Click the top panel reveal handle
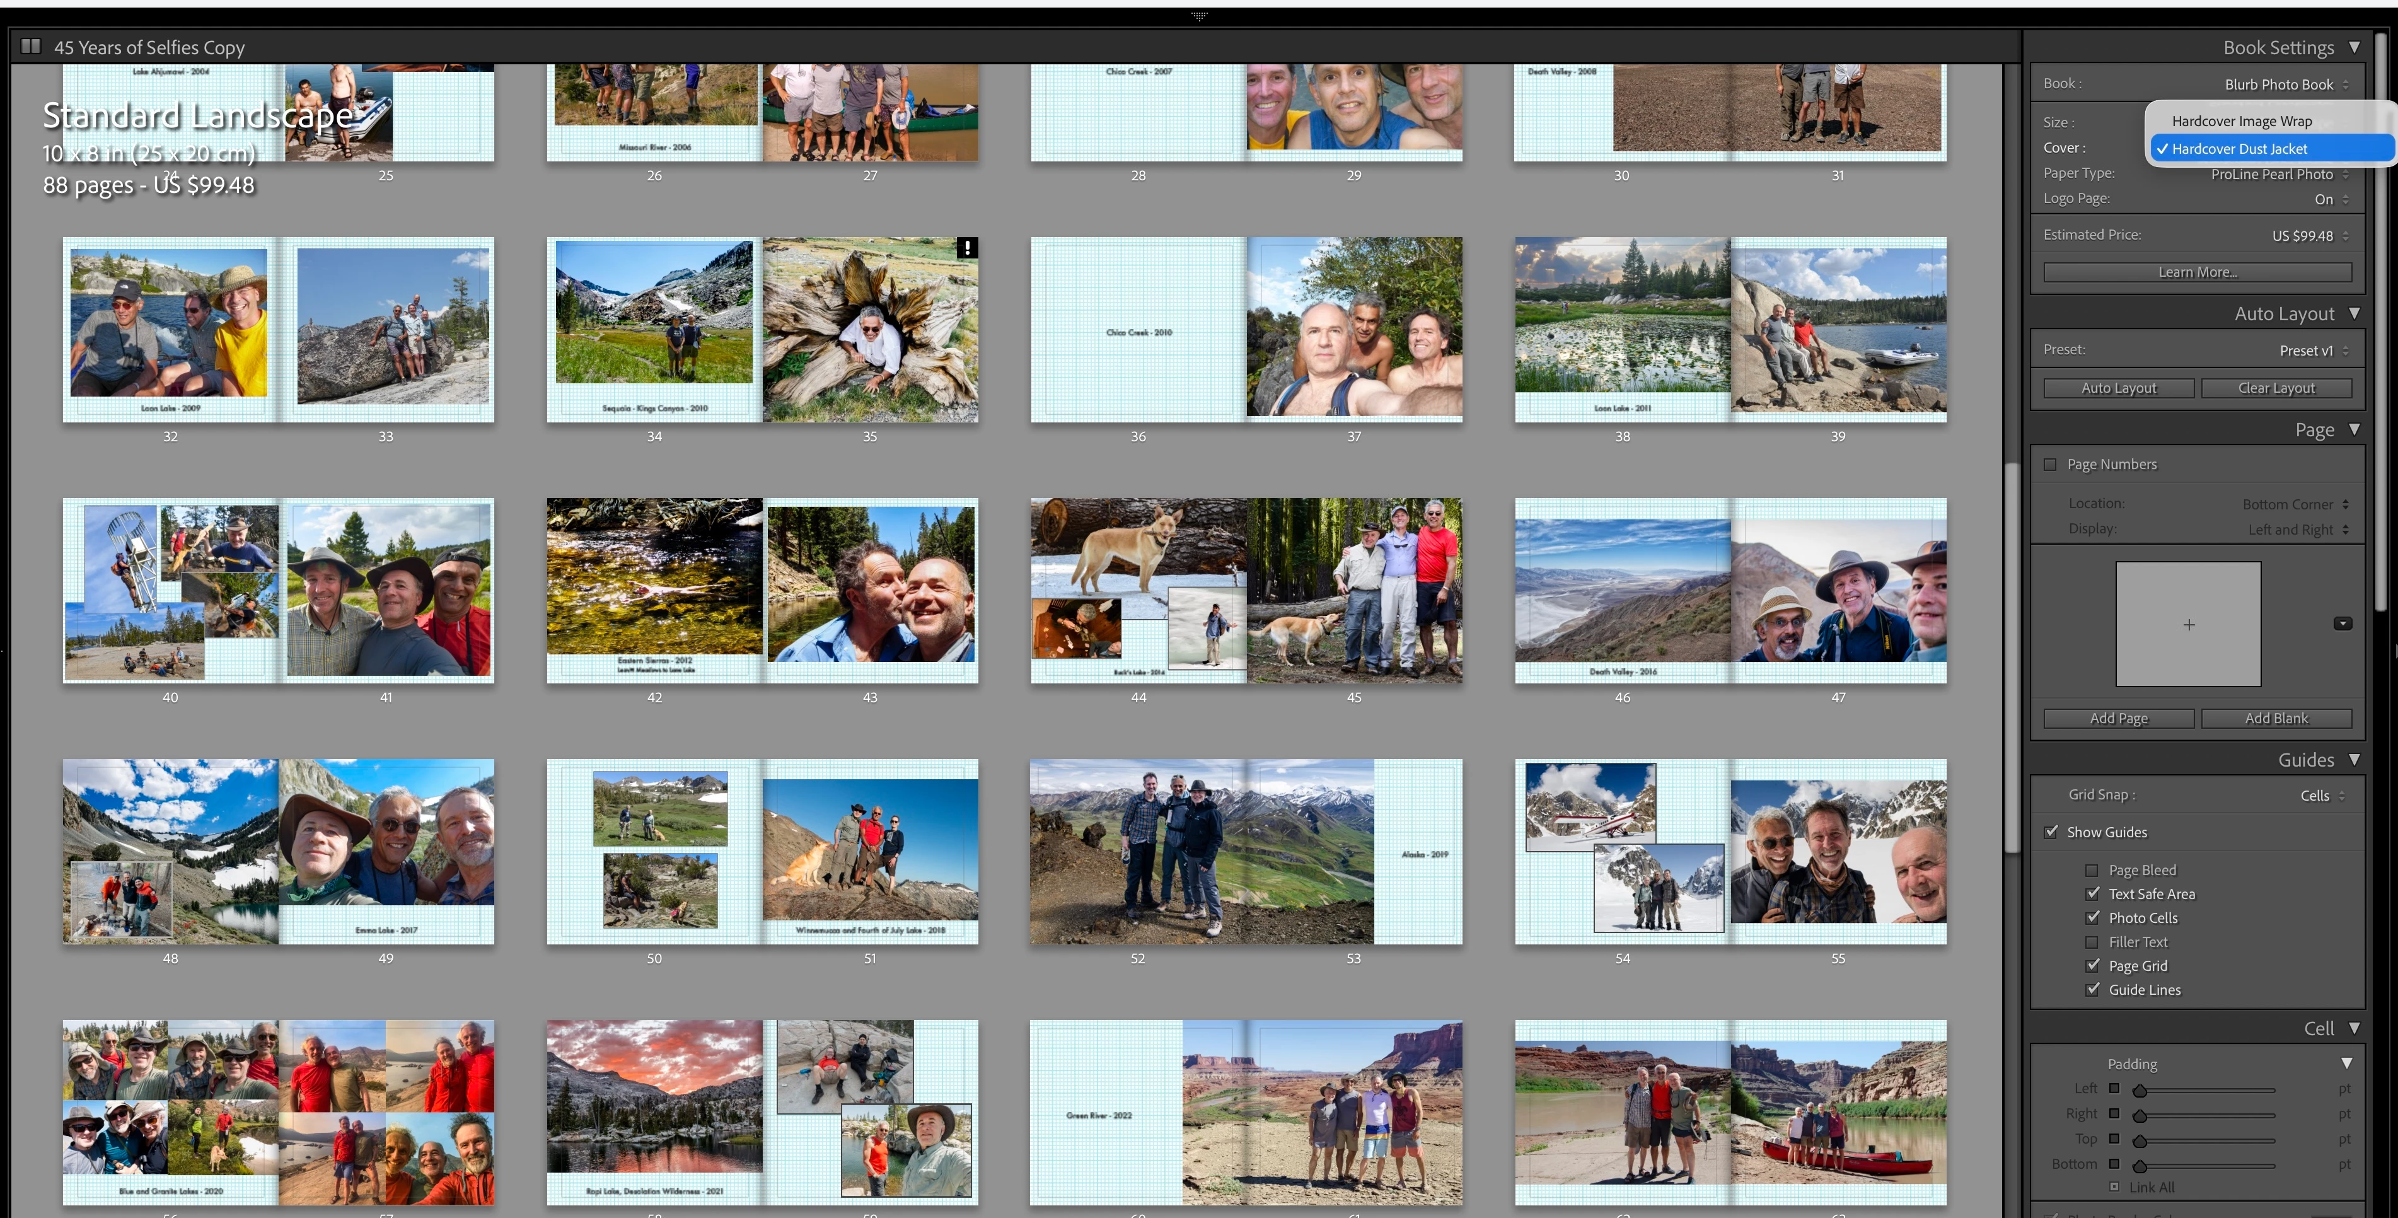 (1199, 16)
